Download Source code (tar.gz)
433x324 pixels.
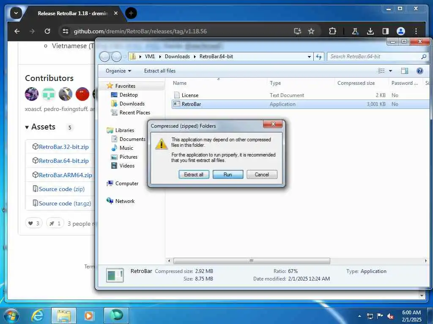coord(65,203)
